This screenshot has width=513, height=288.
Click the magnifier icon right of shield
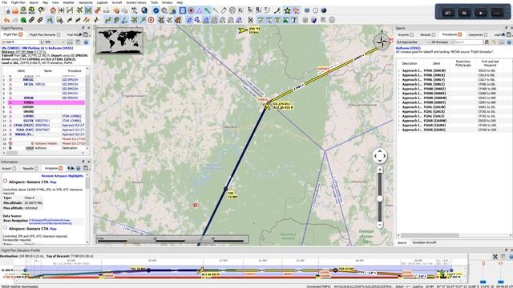click(323, 20)
